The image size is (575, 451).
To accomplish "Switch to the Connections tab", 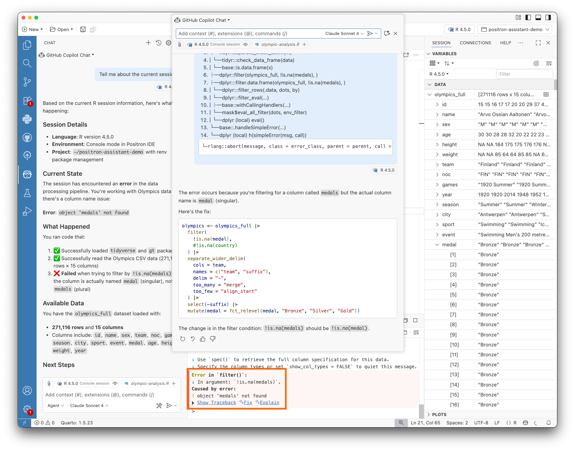I will [475, 43].
